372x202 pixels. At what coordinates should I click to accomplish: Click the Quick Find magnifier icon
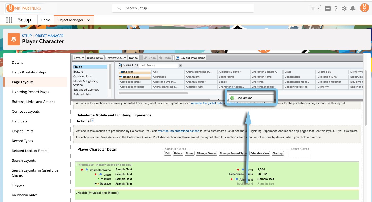click(120, 65)
